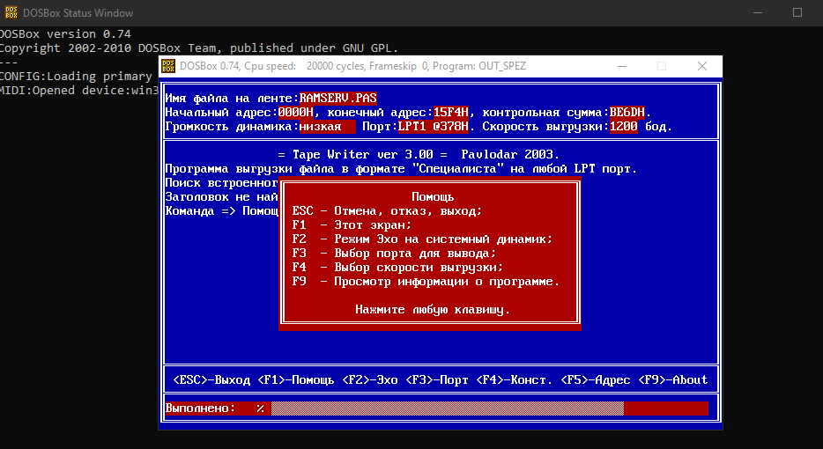Click the <ESC>-Выход command in the bottom bar
The height and width of the screenshot is (449, 823).
(x=211, y=379)
